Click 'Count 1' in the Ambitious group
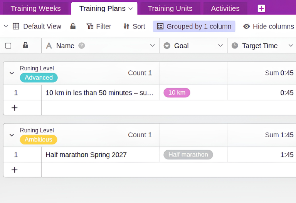The image size is (296, 203). point(140,135)
